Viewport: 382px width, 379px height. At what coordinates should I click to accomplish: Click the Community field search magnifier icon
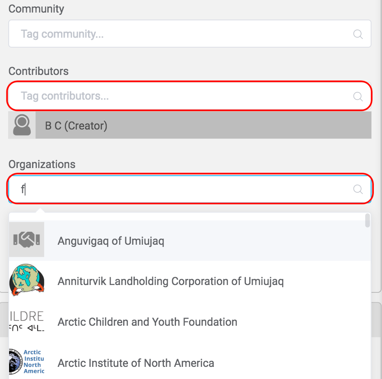[x=358, y=34]
